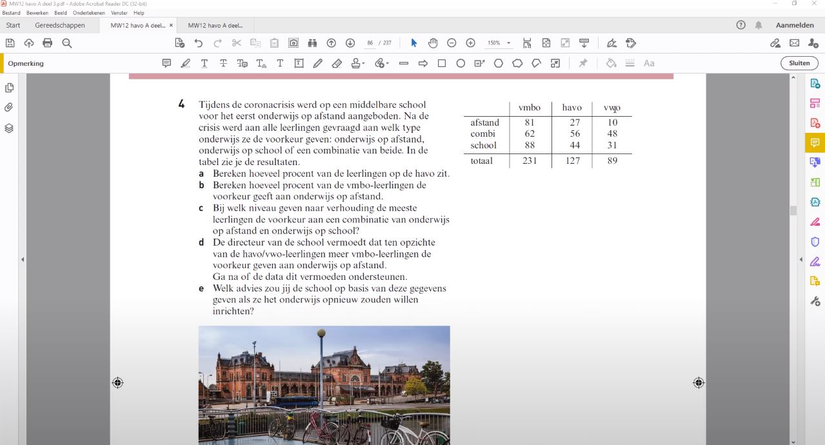Screen dimensions: 825x445
Task: Select the polygon shape tool
Action: point(499,63)
